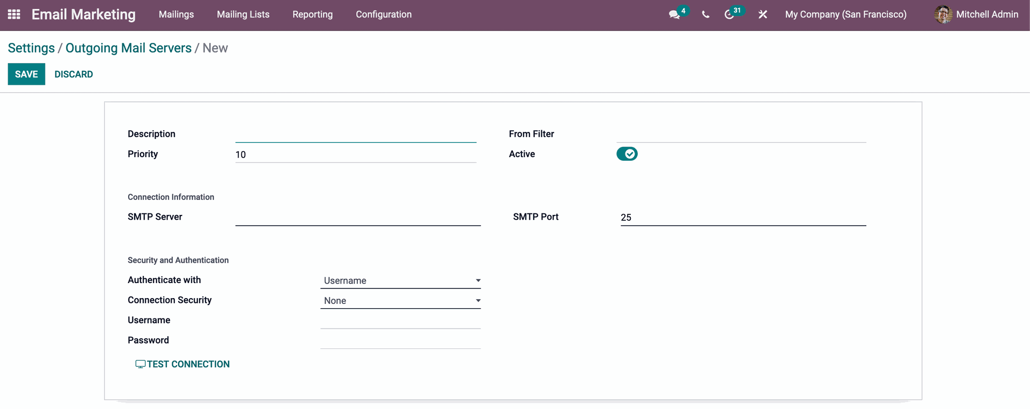Click the debug tools wrench icon
This screenshot has width=1030, height=409.
click(x=762, y=14)
